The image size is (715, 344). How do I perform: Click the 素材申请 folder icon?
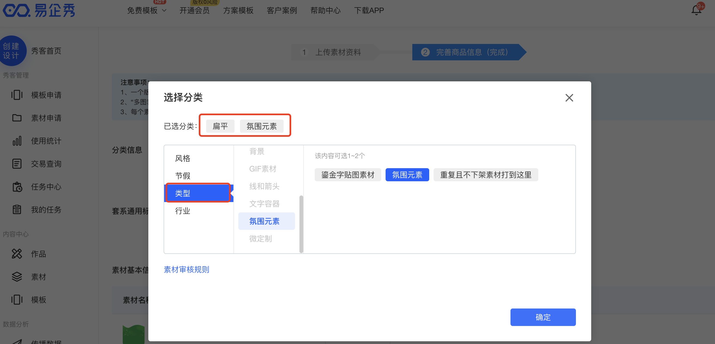click(x=17, y=118)
